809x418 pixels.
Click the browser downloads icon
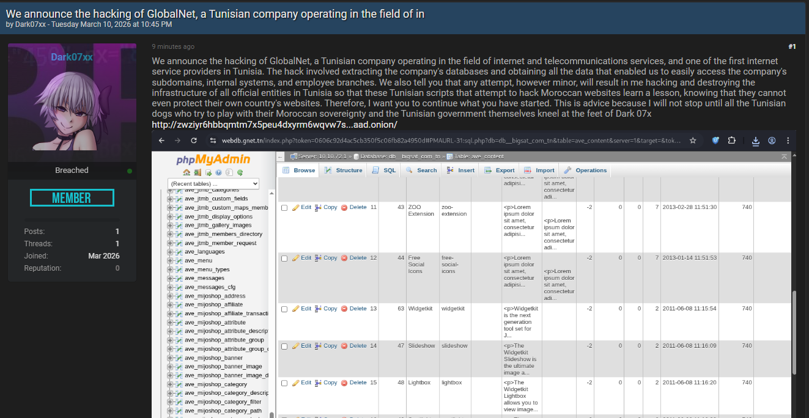point(756,141)
